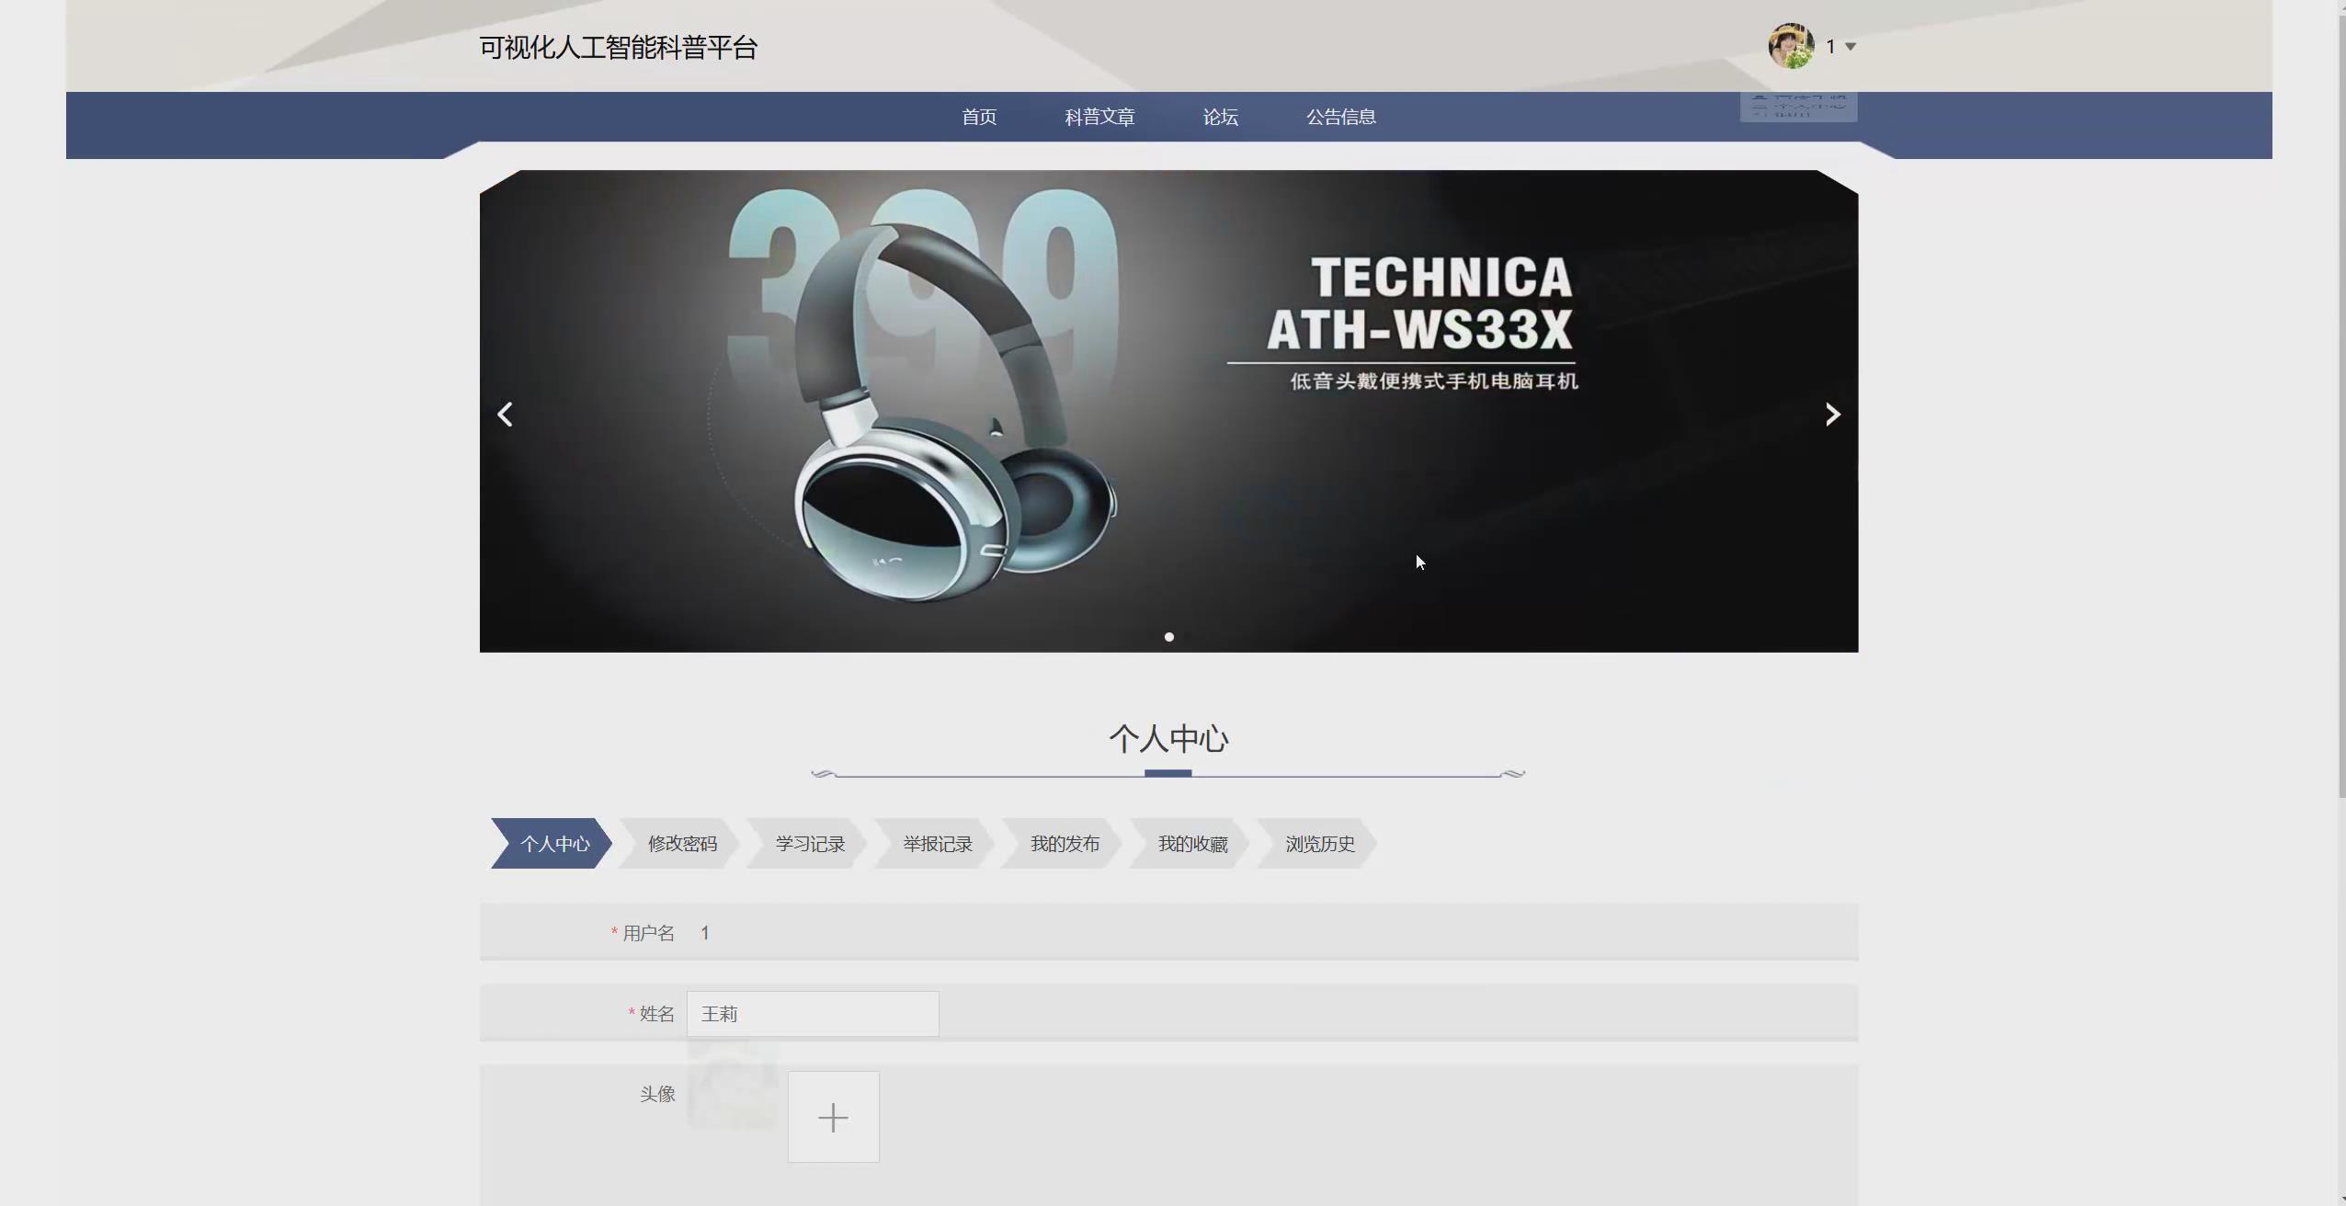Open the 公告信息 page
This screenshot has height=1206, width=2346.
[1340, 117]
